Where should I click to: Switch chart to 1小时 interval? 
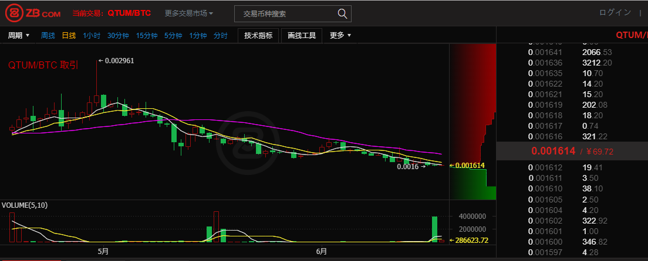[x=92, y=36]
